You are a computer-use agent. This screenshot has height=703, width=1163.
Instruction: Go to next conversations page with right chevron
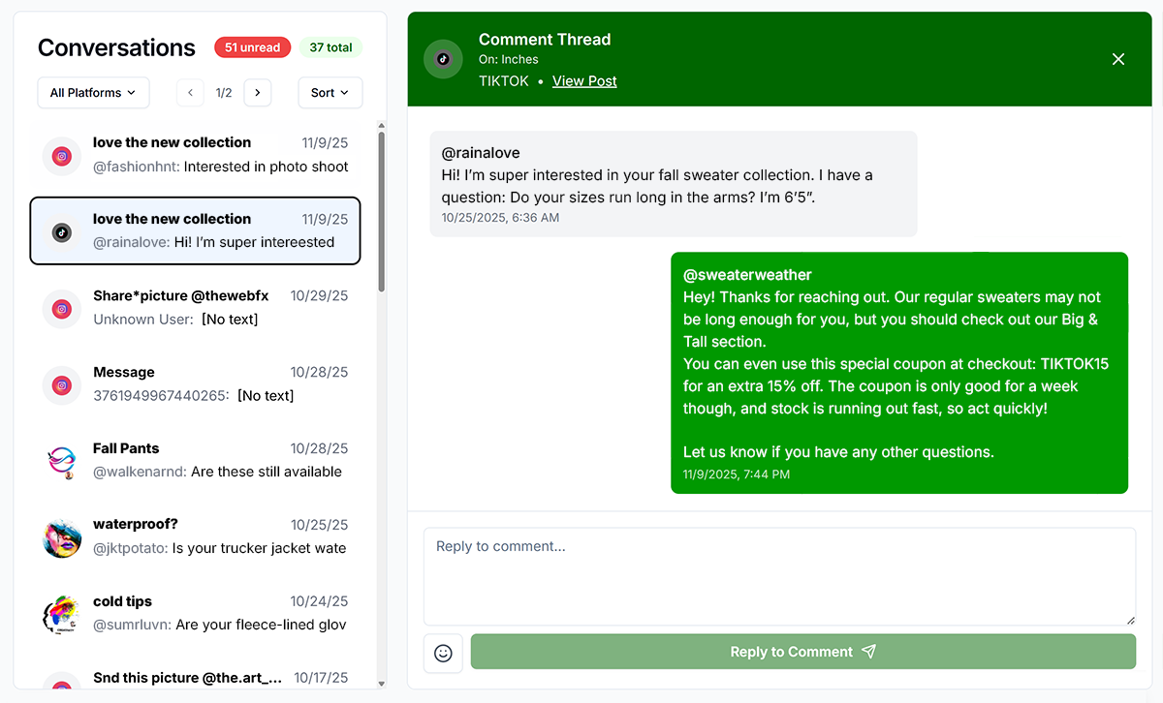click(x=257, y=92)
